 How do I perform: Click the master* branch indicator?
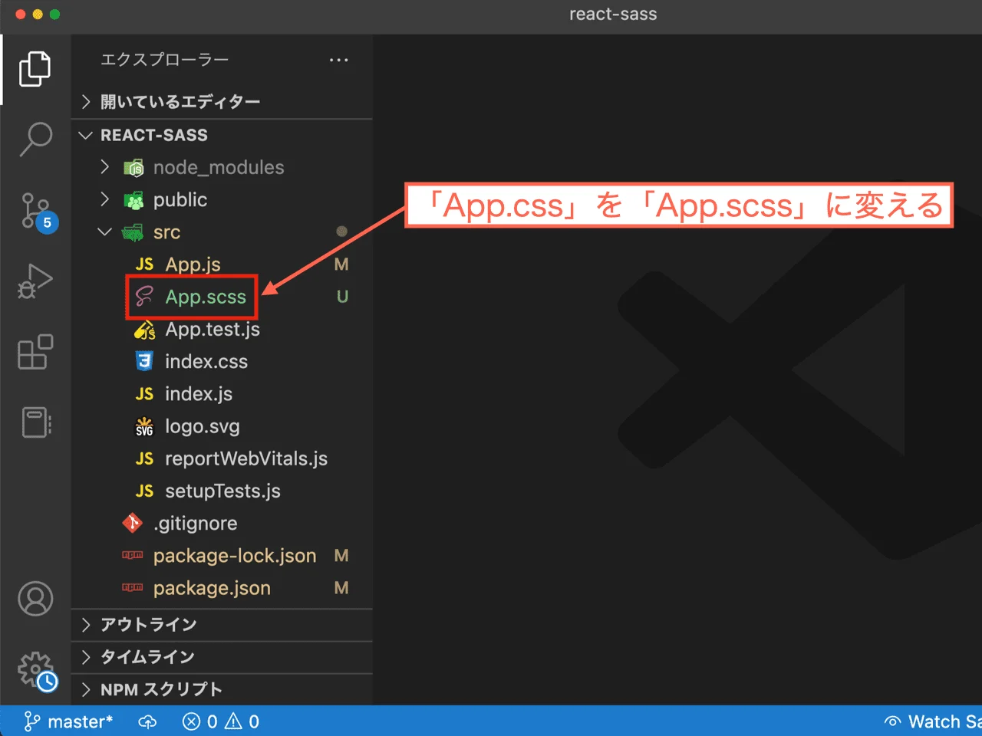click(69, 721)
